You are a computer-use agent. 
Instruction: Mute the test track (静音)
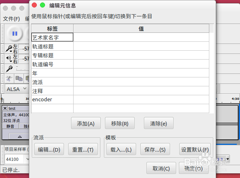pos(10,126)
